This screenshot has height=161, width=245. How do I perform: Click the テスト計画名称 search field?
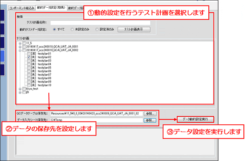(x=100, y=23)
